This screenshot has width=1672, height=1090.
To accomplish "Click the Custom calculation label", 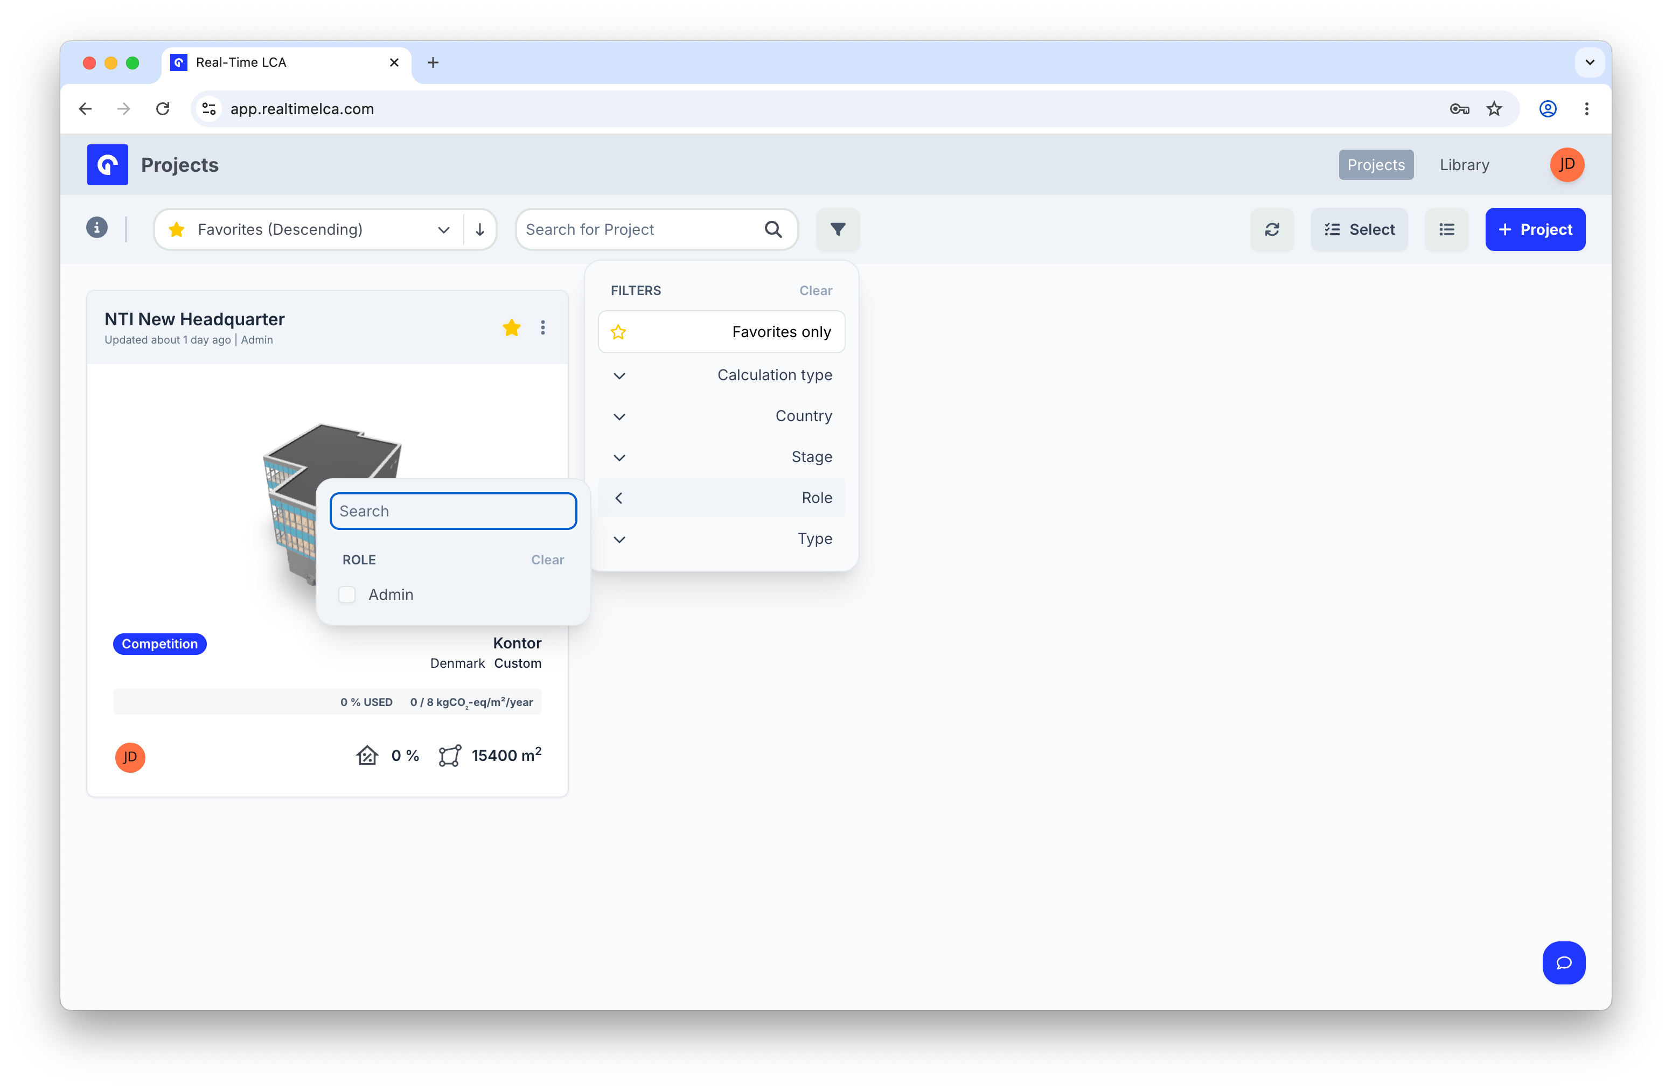I will click(x=518, y=663).
